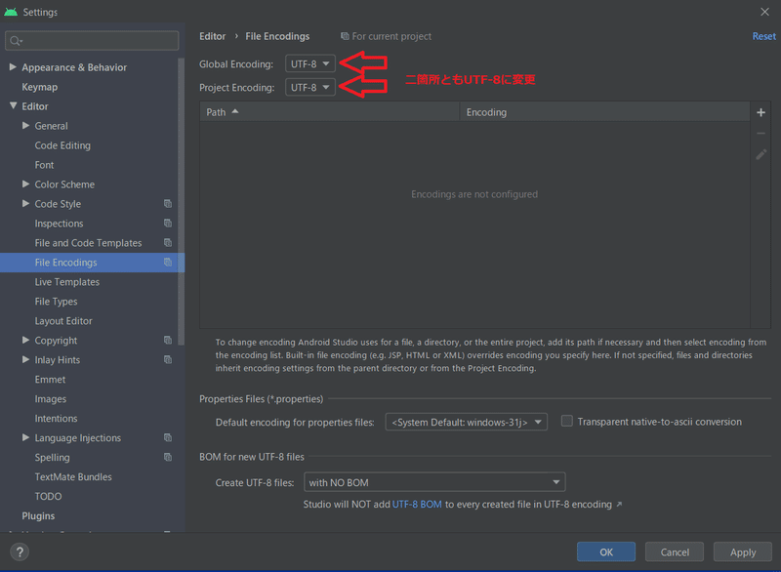Click the edit encoding pencil icon
Screen dimensions: 781x572
pos(760,155)
